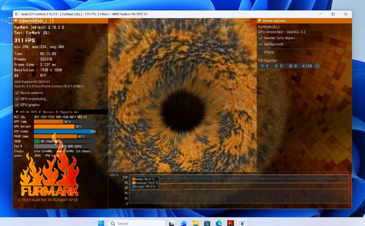Click the GPU temp 56°C bar
Screen dimensions: 365x226
click(x=65, y=122)
